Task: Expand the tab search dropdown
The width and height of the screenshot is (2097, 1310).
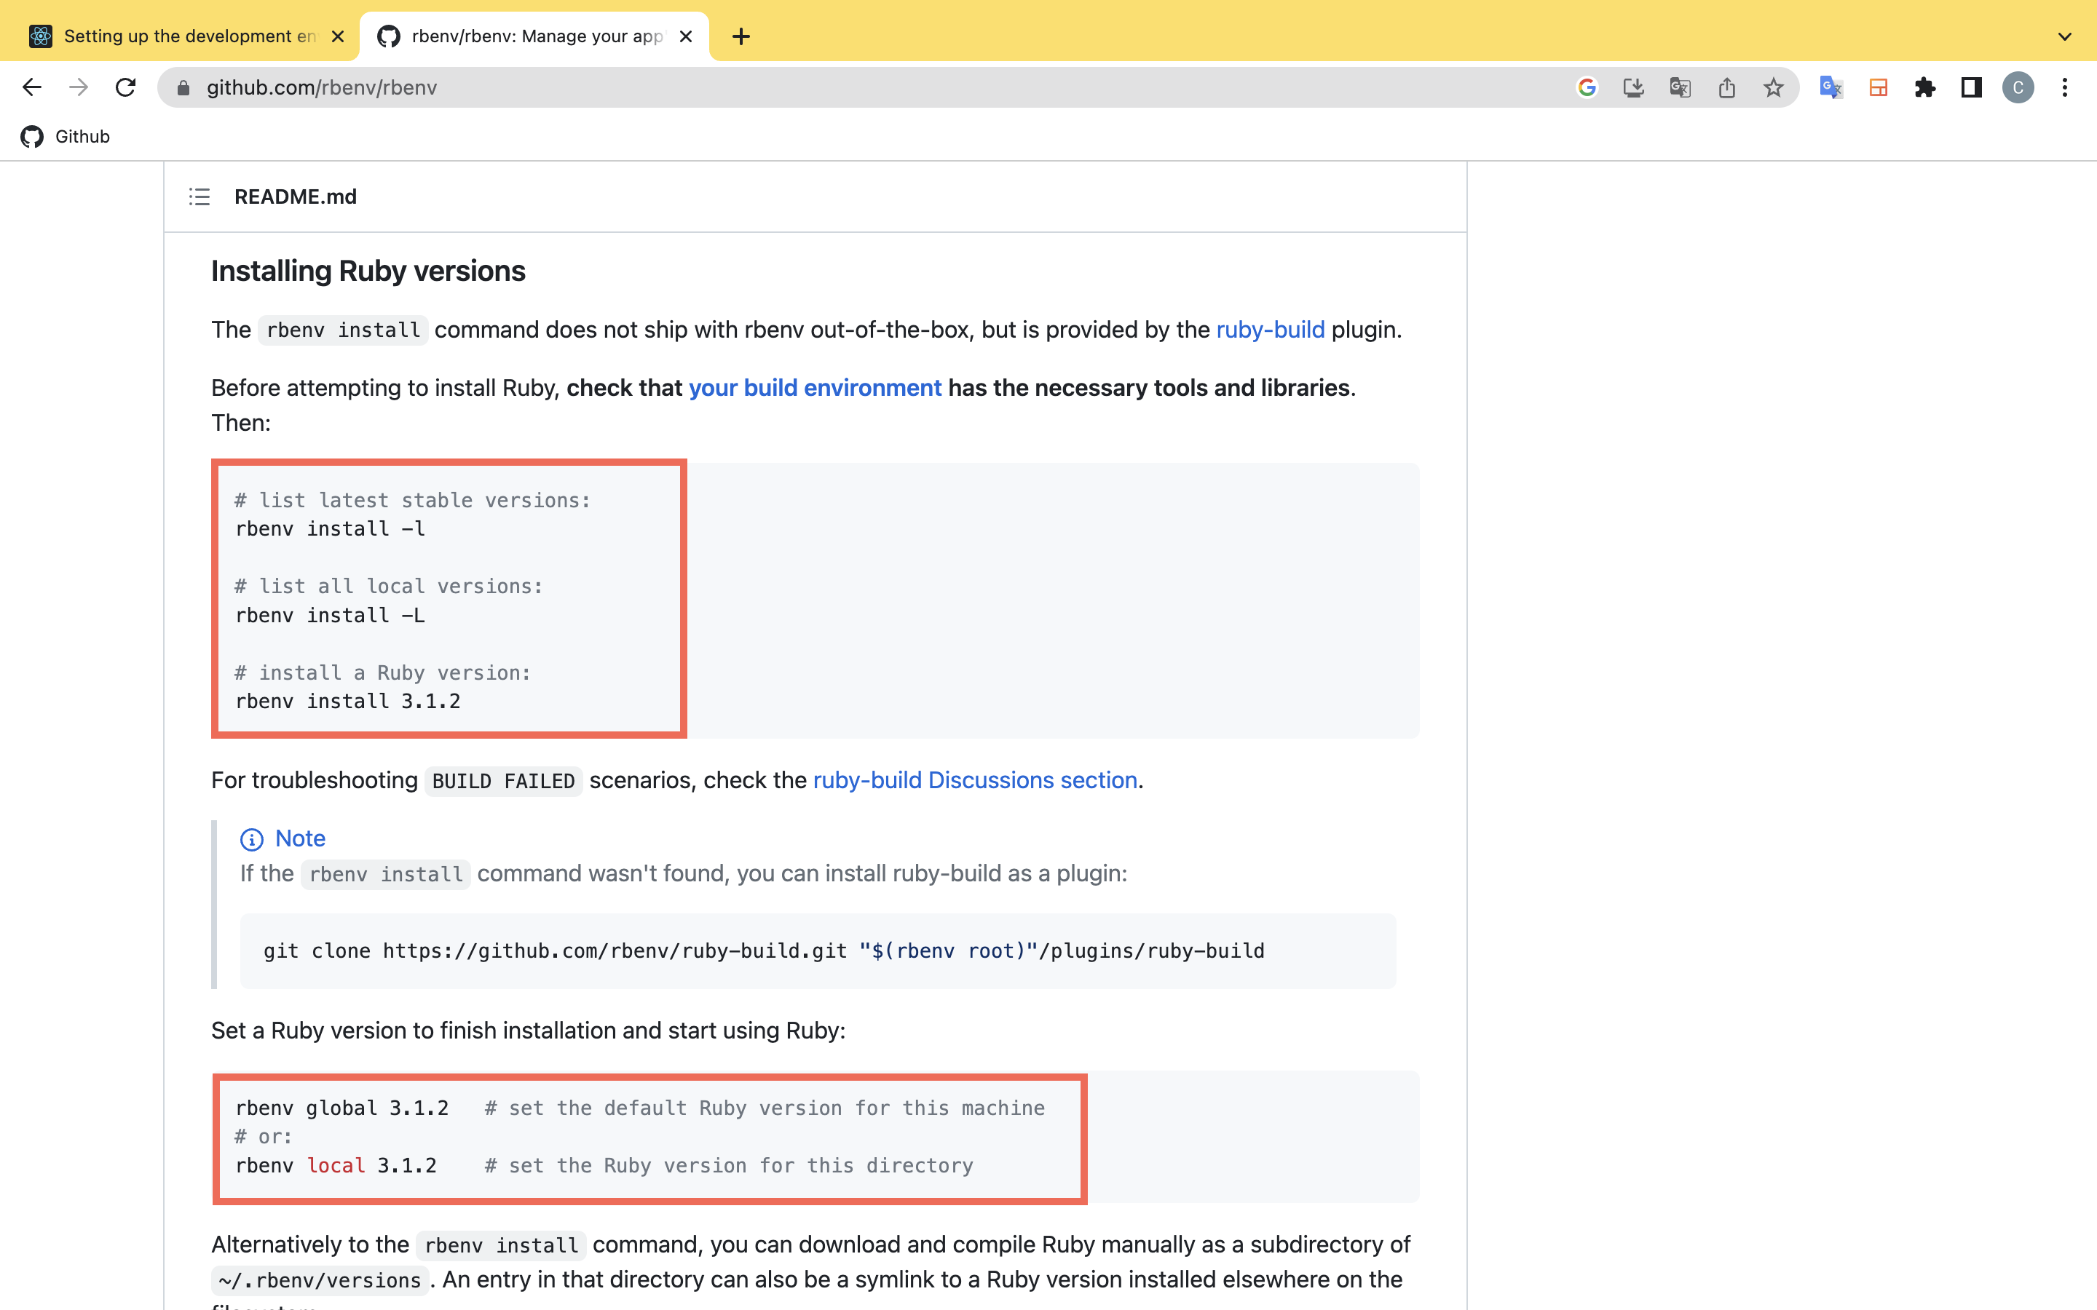Action: click(2065, 36)
